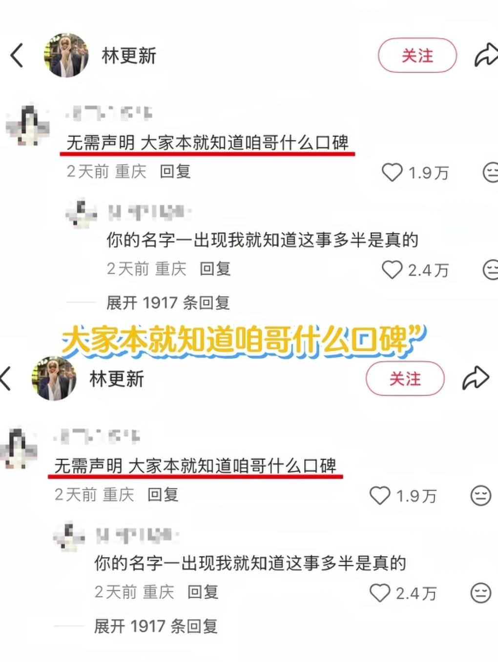Expand lower 展开 1917 条回复
498x662 pixels.
(156, 626)
